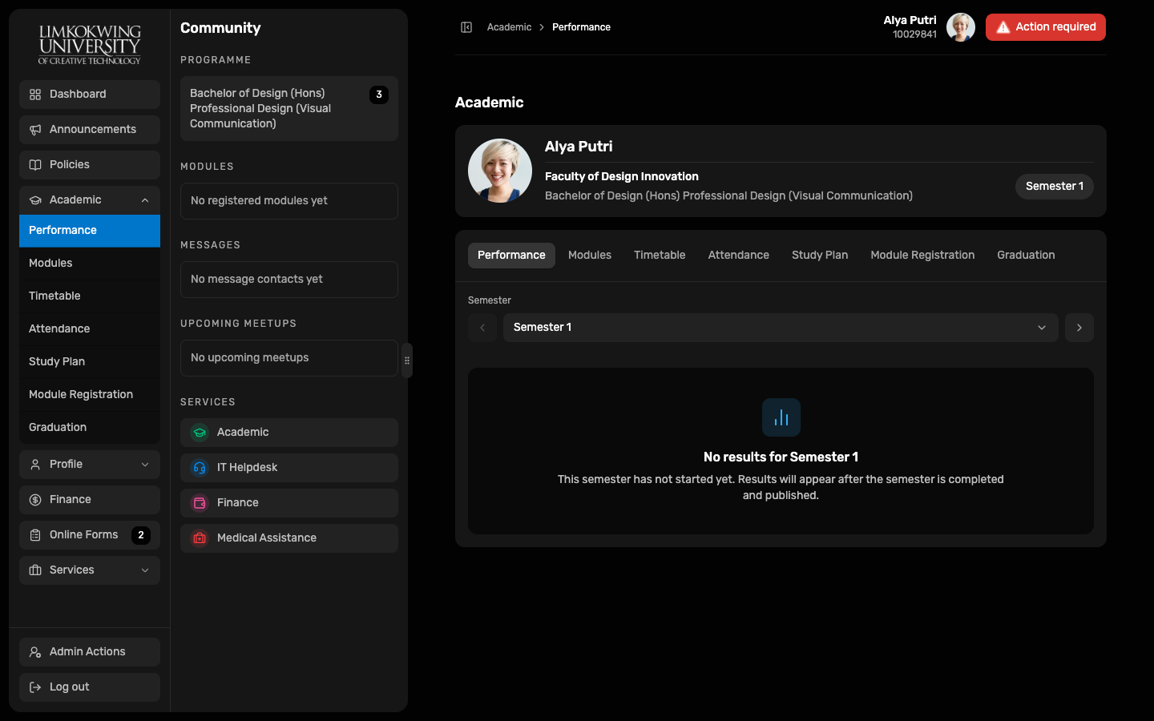1154x721 pixels.
Task: Click the pink Finance wallet service icon
Action: (x=200, y=503)
